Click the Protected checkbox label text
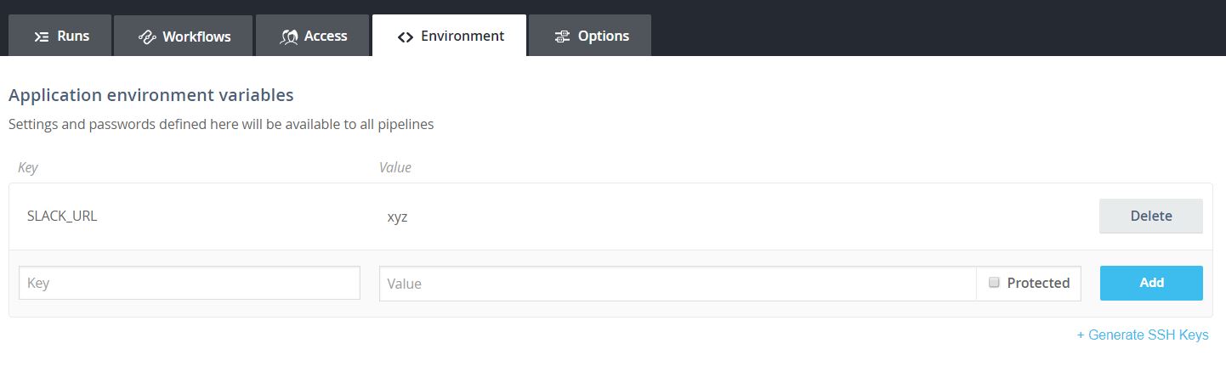This screenshot has width=1226, height=377. [x=1038, y=284]
